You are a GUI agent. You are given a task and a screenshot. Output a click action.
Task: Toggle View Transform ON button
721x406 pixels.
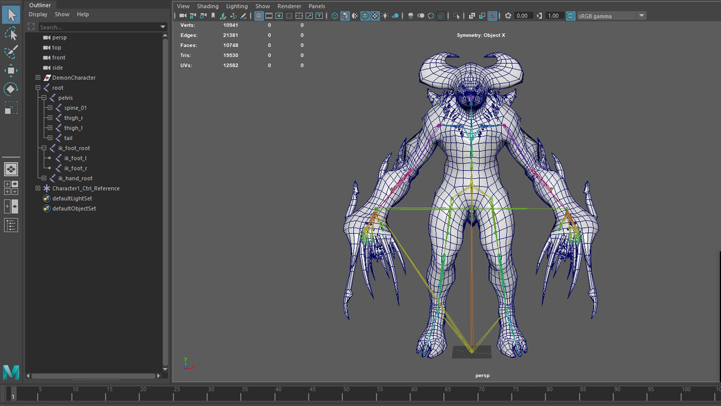570,16
